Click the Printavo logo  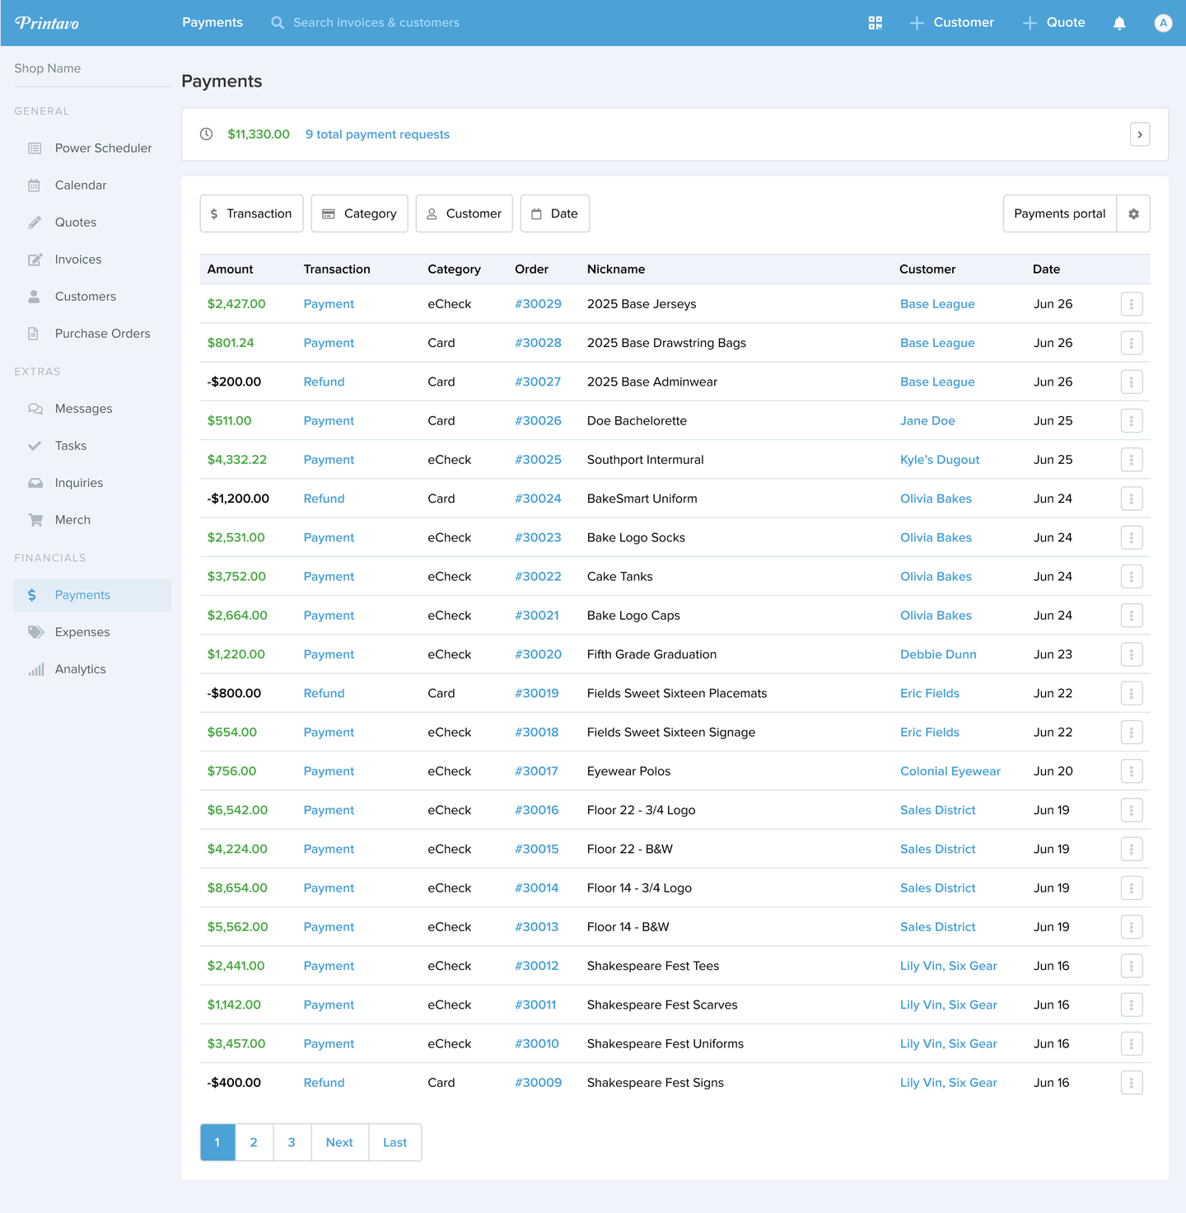point(47,23)
